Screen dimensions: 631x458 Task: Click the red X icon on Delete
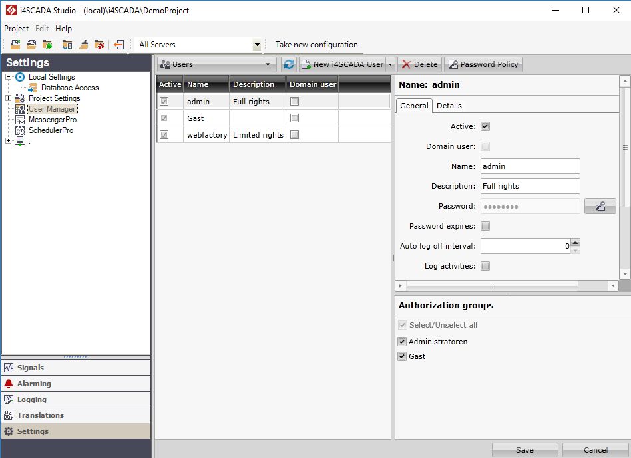pos(407,64)
